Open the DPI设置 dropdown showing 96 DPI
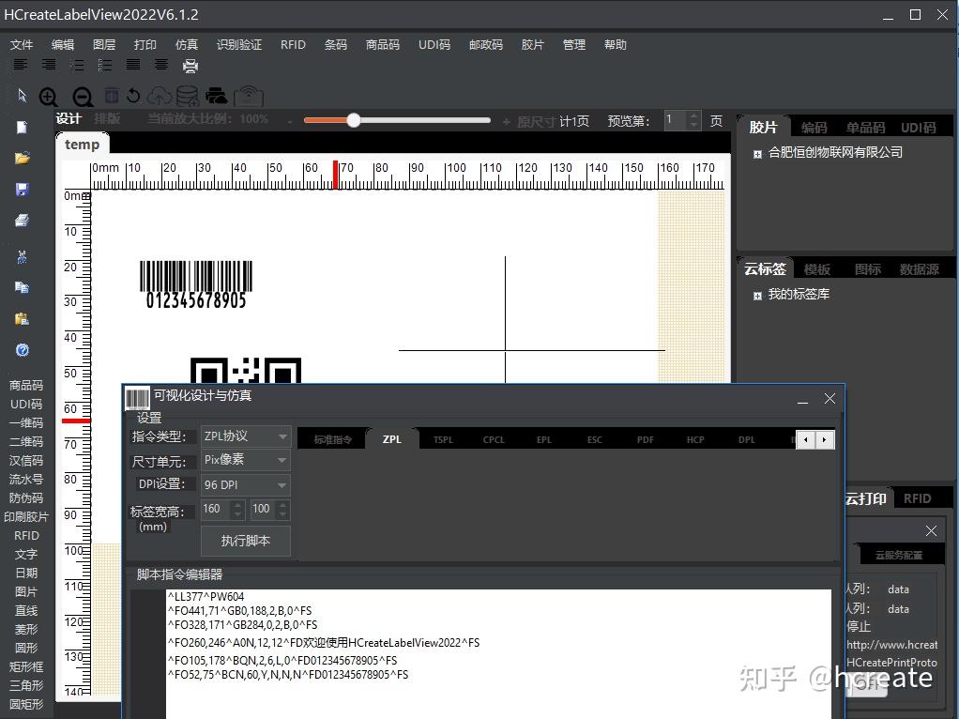This screenshot has height=719, width=959. click(245, 484)
